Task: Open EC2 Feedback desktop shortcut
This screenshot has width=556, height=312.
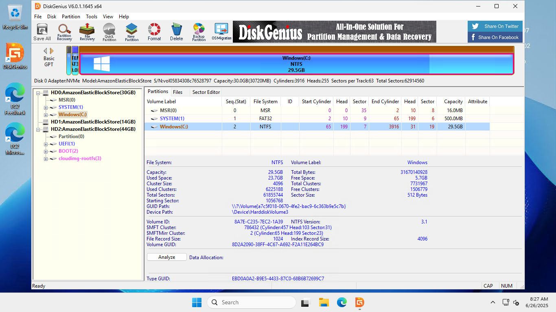Action: click(15, 99)
